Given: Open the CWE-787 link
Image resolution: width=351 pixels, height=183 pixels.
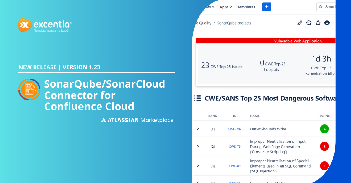Looking at the screenshot, I should pos(235,129).
